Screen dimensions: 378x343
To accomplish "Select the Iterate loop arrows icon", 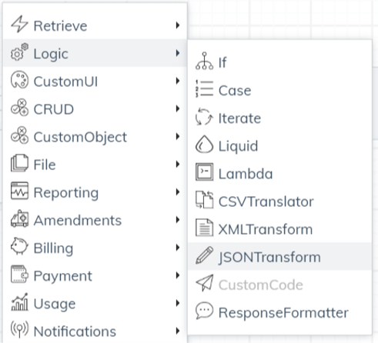I will (x=204, y=117).
